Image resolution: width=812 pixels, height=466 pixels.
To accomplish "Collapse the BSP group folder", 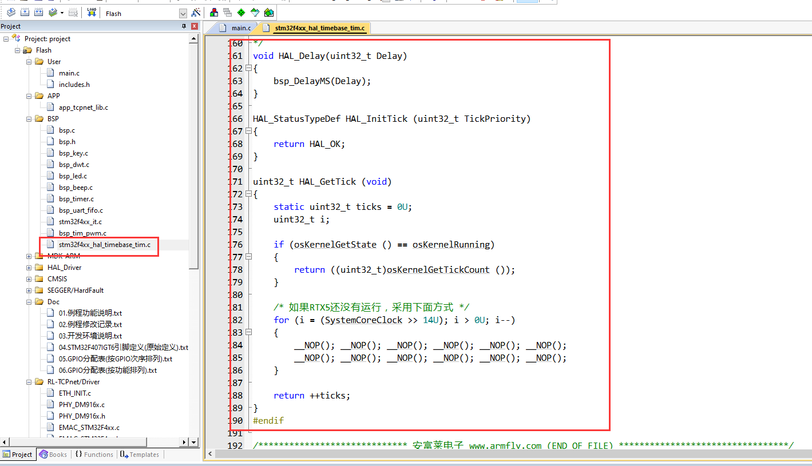I will pos(29,119).
